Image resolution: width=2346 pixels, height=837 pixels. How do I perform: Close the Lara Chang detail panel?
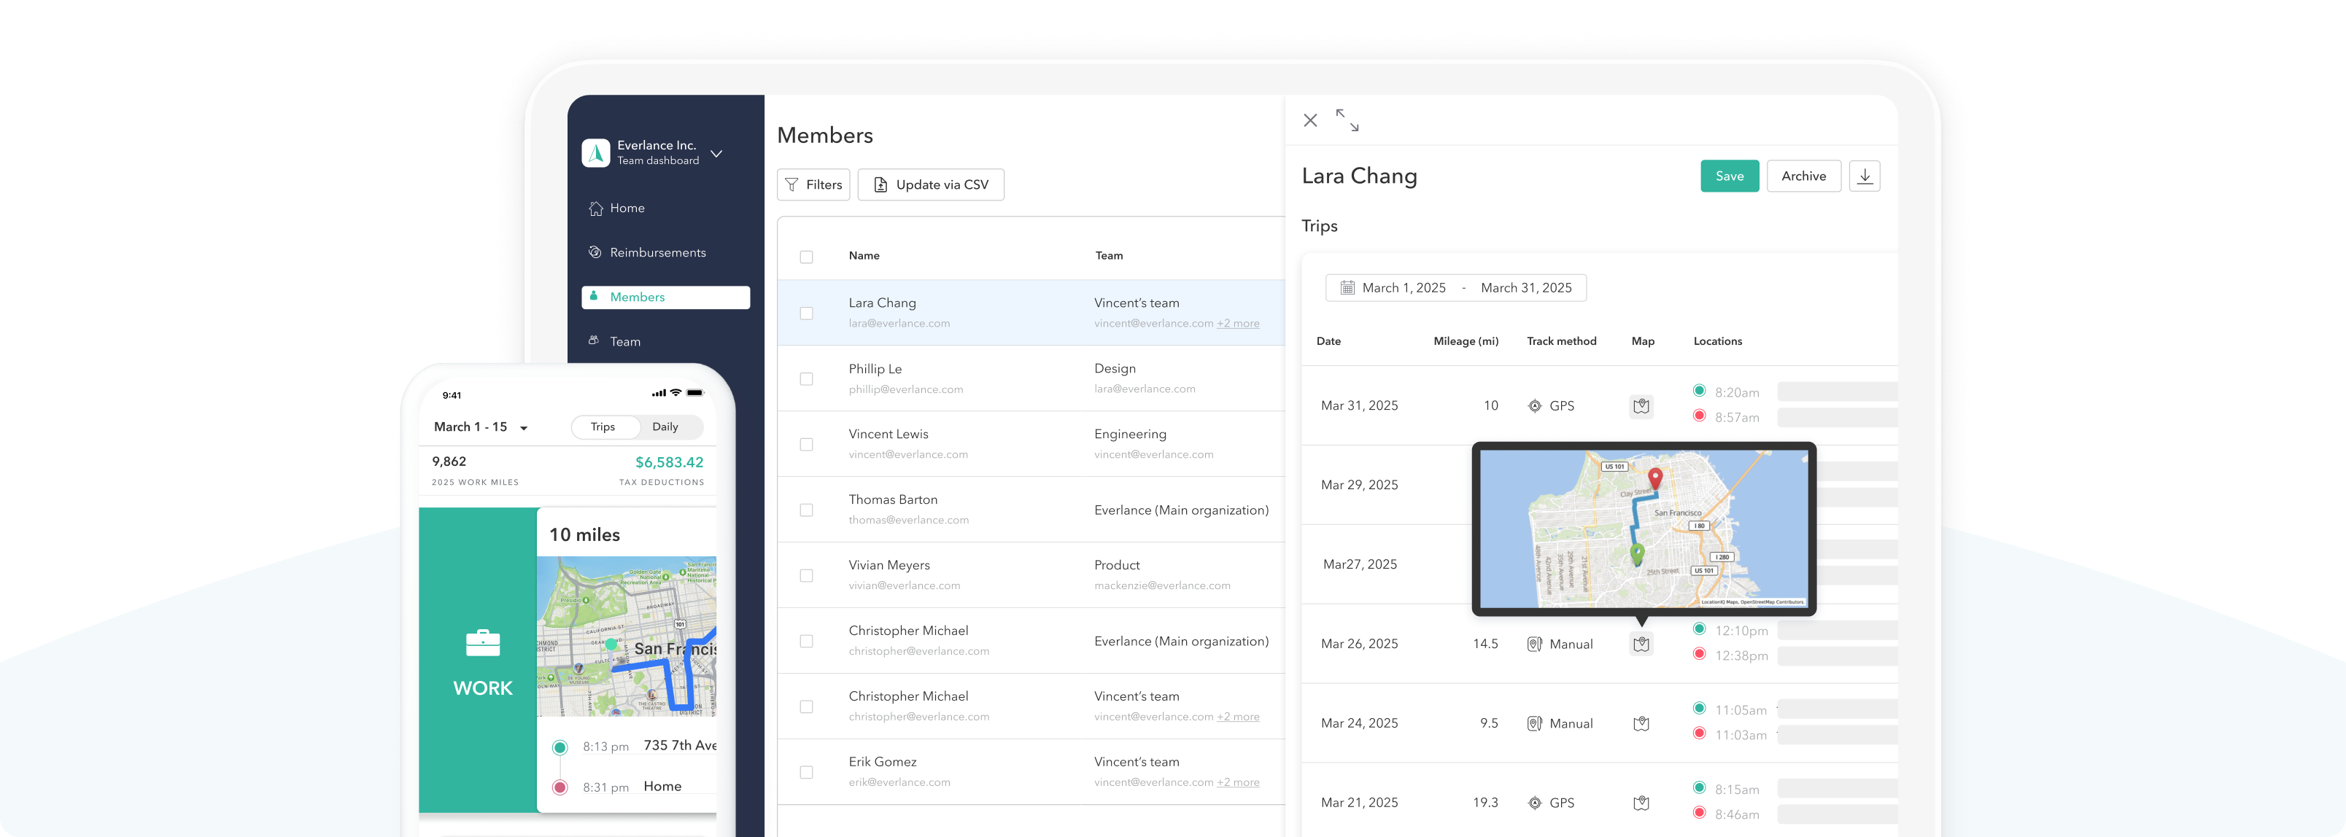point(1309,120)
